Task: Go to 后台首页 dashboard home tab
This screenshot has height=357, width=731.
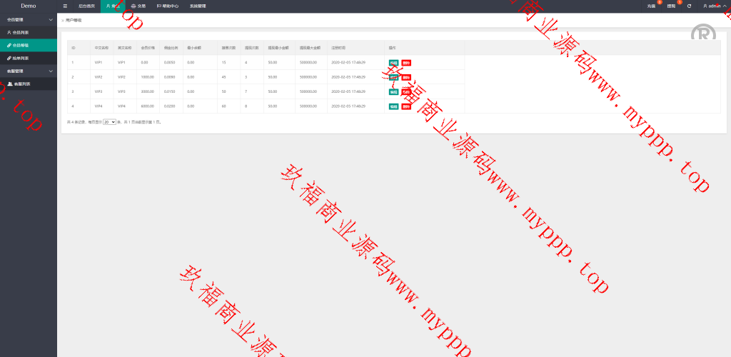Action: click(x=86, y=6)
